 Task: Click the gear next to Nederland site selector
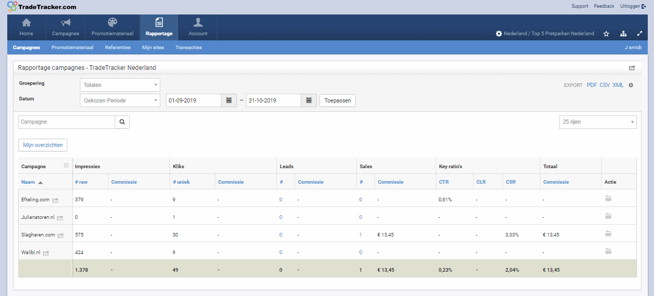click(x=499, y=34)
